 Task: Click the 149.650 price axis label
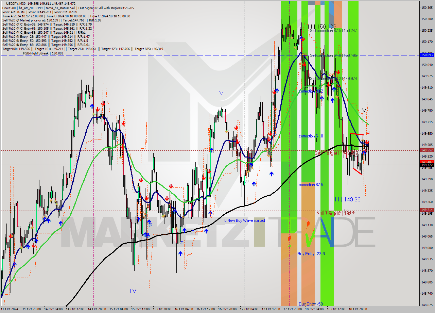pos(427,133)
